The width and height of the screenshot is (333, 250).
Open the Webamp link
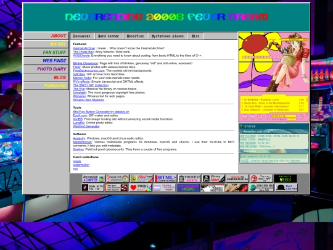click(80, 96)
